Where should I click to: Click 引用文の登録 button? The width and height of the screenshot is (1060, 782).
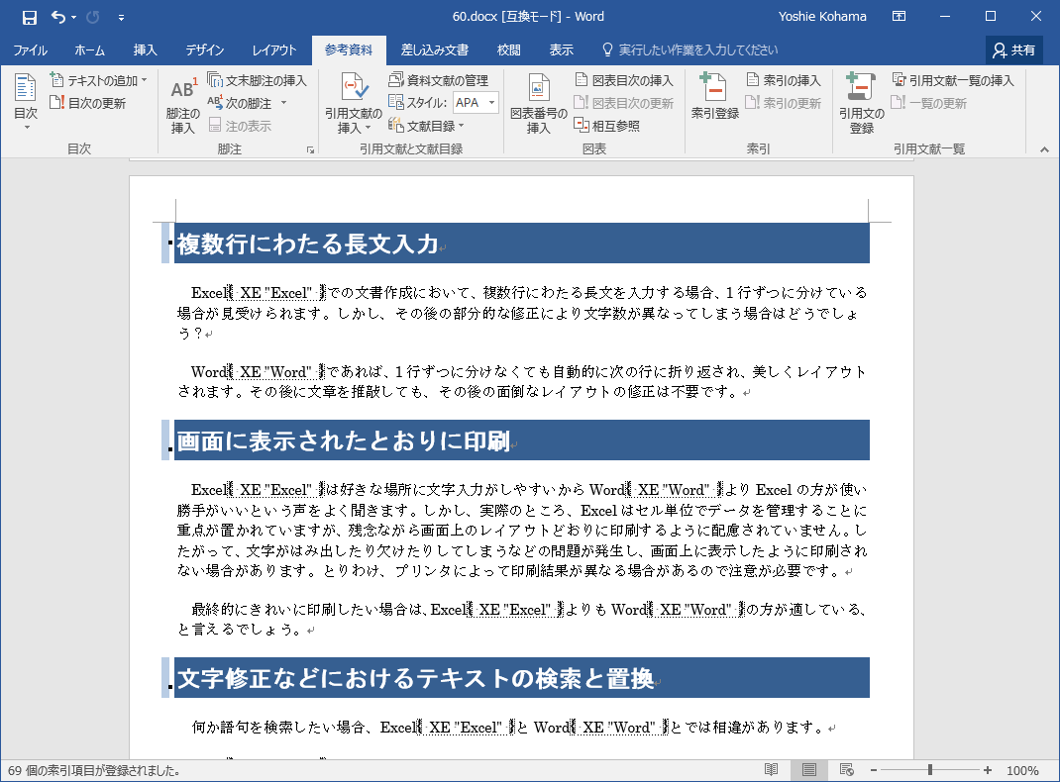click(861, 104)
